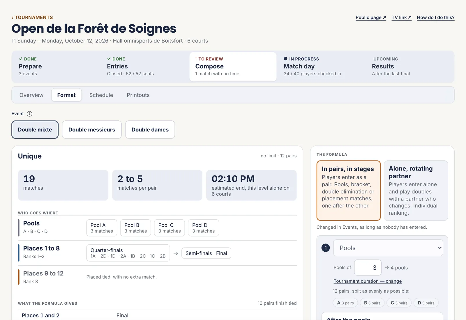Screen dimensions: 466x320
Task: Choose 'Alone, rotating partner' formula
Action: 416,191
